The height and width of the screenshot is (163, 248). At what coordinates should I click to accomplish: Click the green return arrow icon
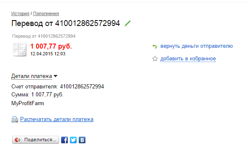155,47
